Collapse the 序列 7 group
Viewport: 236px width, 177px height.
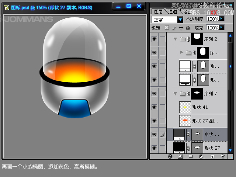tap(176, 94)
